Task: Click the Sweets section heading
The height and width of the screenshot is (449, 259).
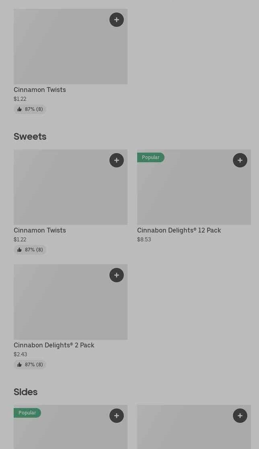Action: pos(30,137)
